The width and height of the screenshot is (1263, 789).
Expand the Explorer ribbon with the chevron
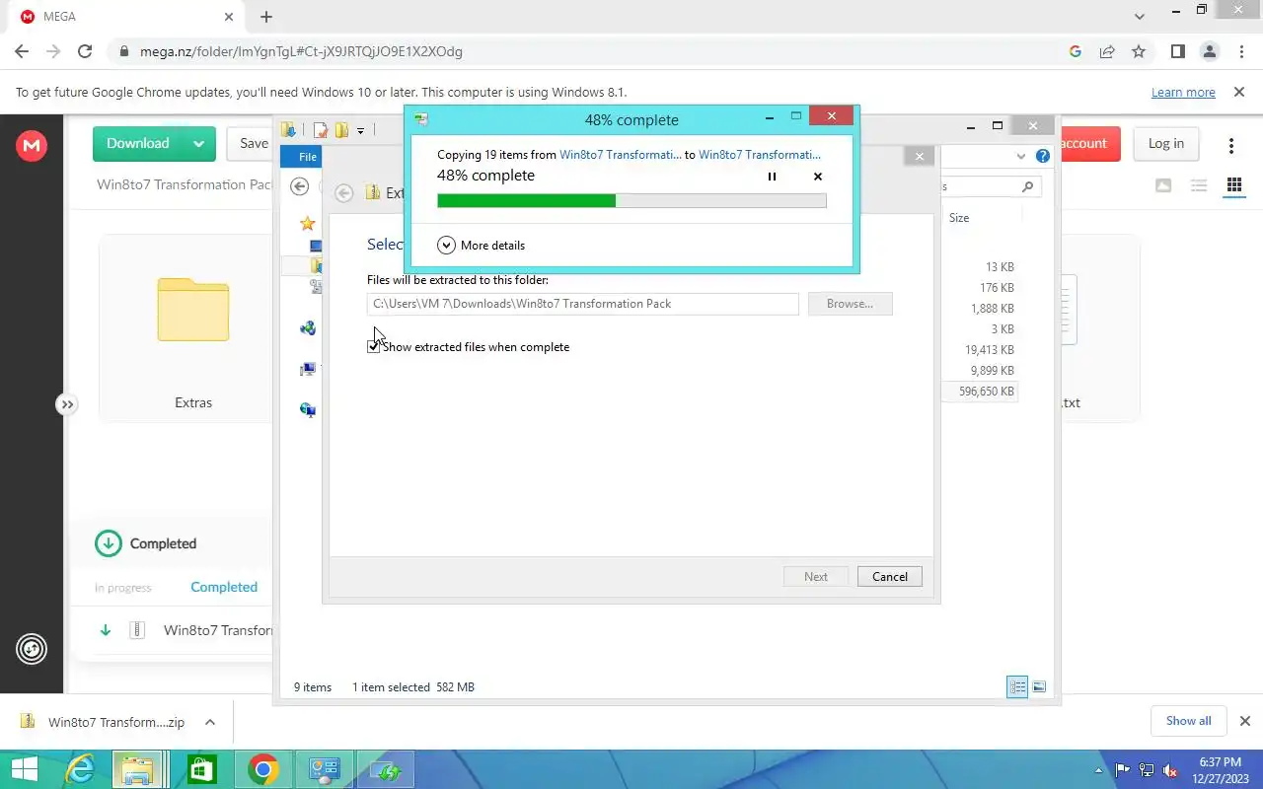coord(1021,156)
